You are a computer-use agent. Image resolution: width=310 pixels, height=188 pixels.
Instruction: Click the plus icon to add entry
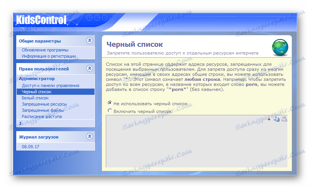coord(269,119)
